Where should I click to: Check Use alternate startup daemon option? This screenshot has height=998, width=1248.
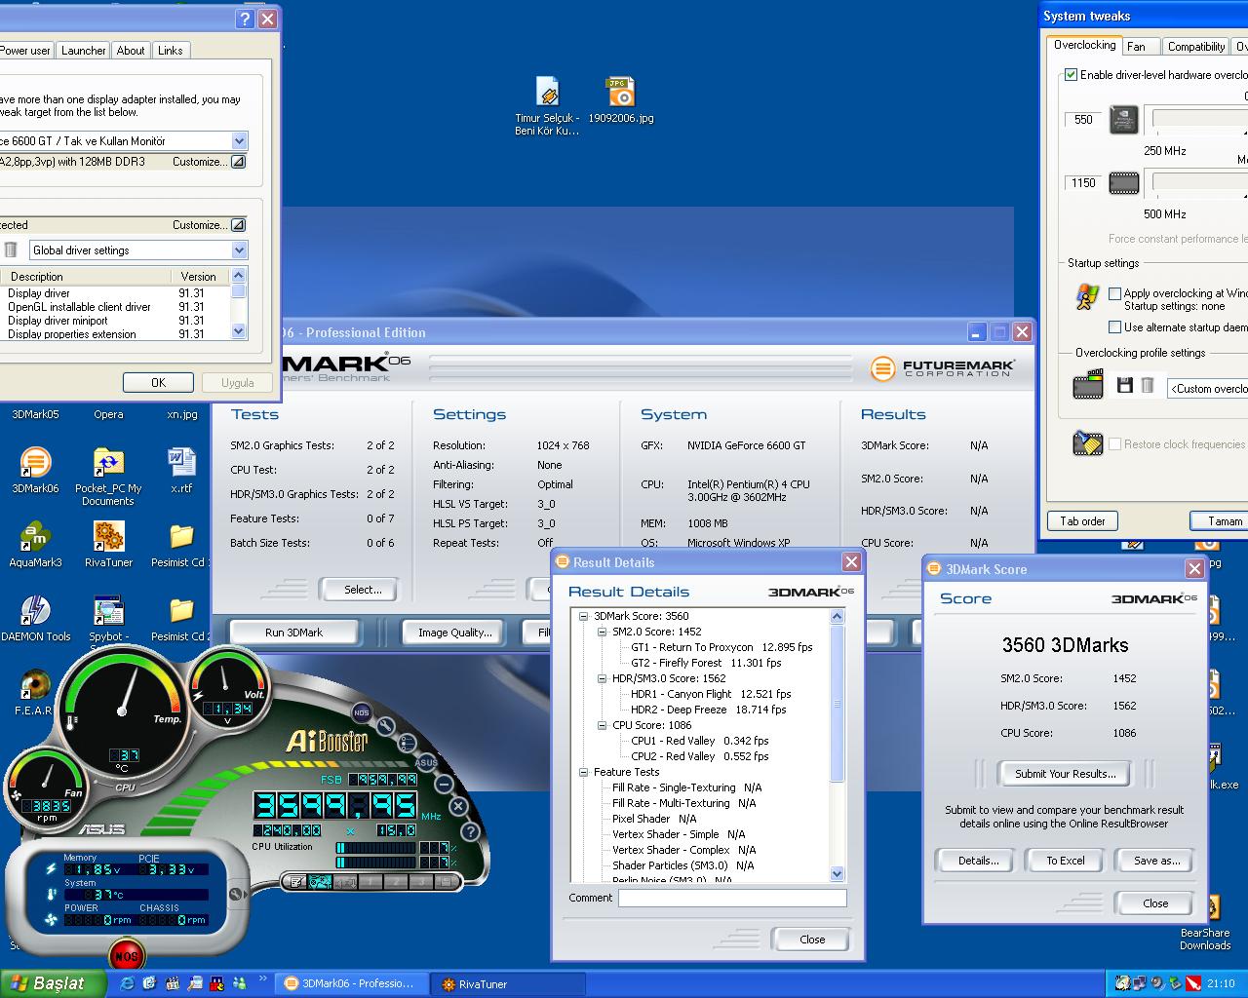click(x=1114, y=327)
